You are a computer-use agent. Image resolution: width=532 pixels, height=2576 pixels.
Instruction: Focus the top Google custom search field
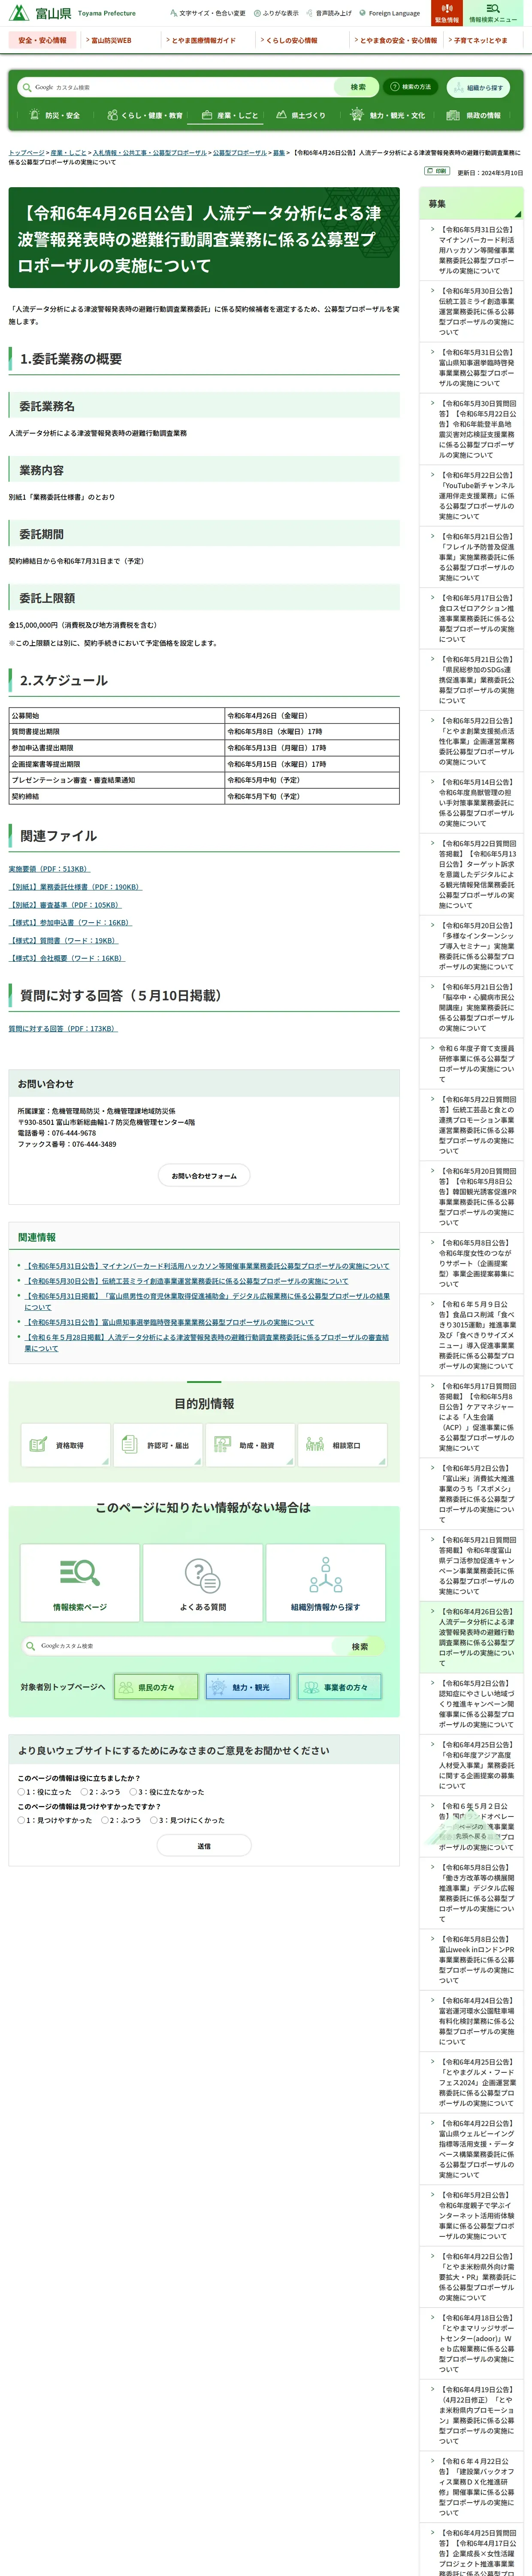pos(176,87)
